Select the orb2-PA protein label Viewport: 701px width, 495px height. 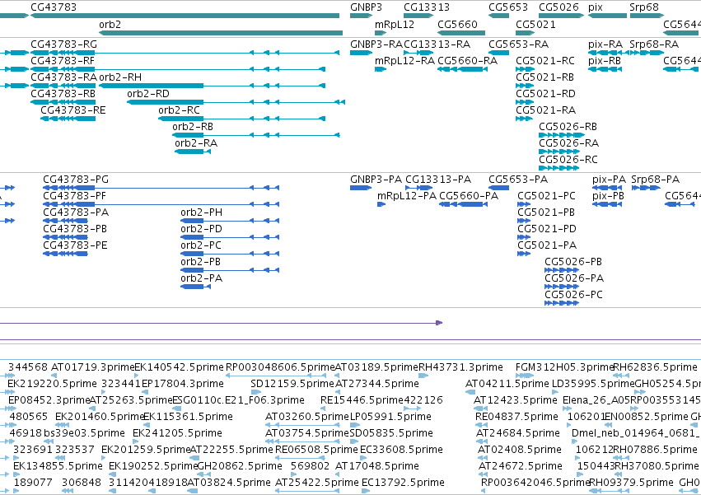point(201,278)
